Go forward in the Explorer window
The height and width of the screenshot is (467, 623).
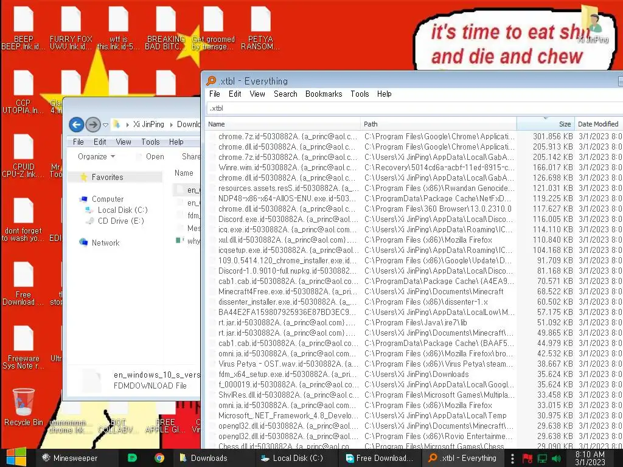pyautogui.click(x=93, y=125)
